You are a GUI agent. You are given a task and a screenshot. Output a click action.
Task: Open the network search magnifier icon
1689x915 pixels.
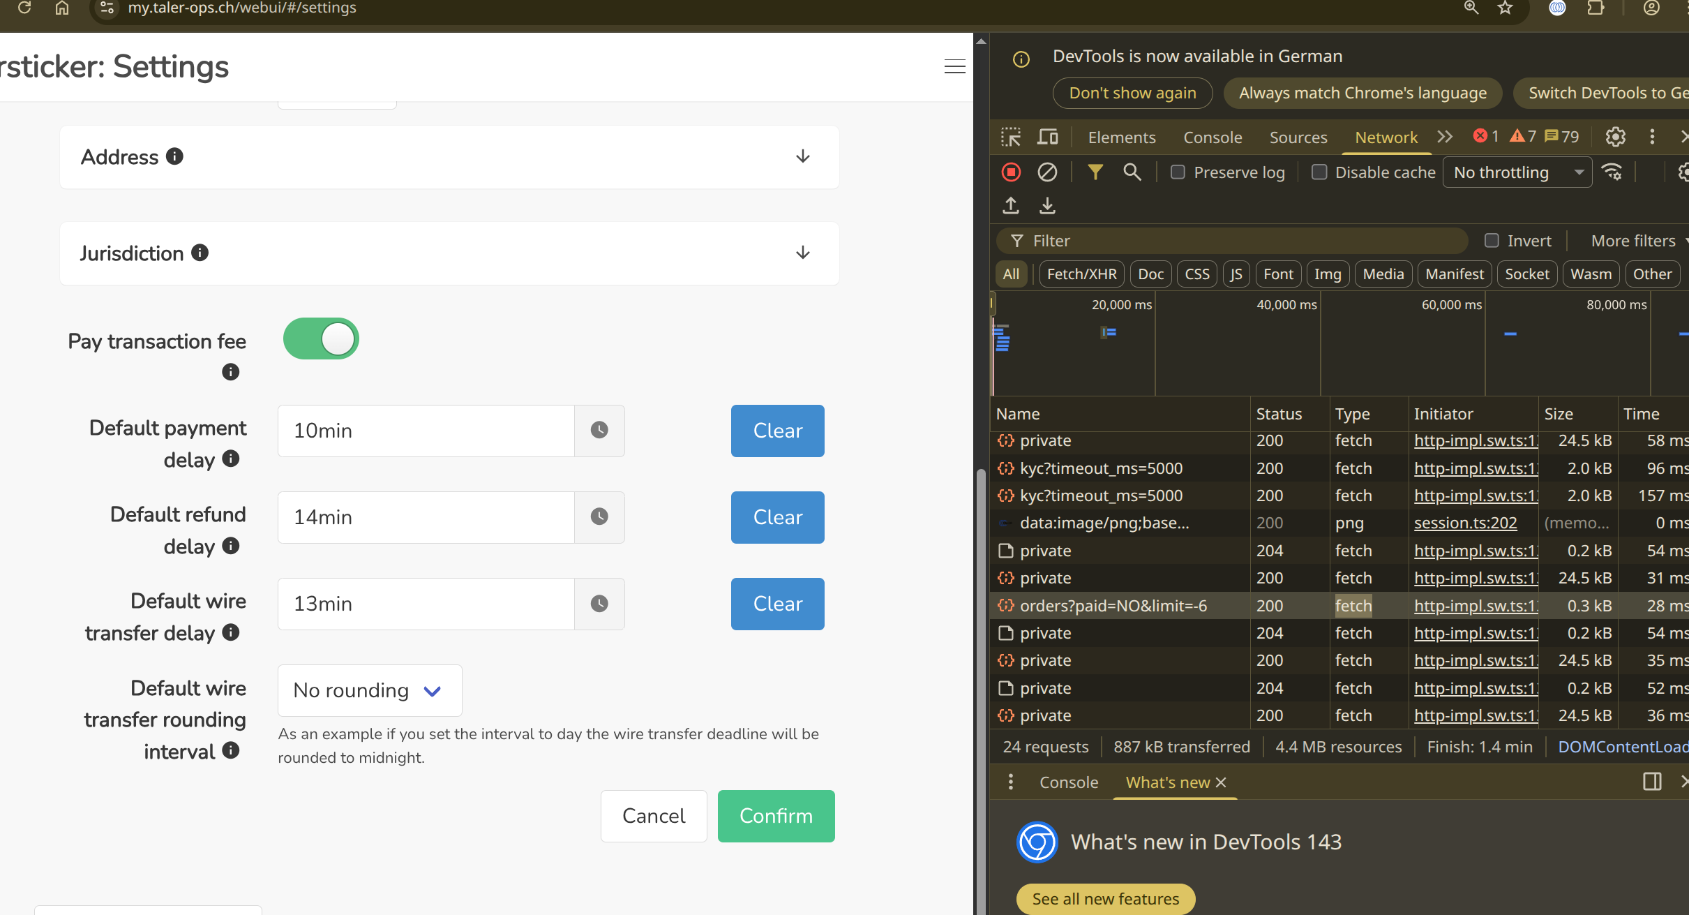[1132, 172]
